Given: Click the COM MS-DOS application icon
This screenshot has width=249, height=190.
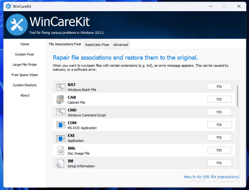Looking at the screenshot, I should click(61, 125).
